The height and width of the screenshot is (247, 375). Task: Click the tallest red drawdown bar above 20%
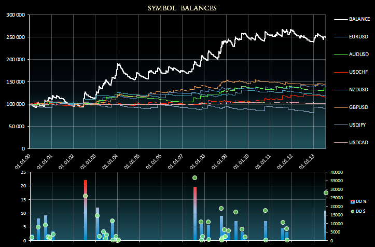(86, 210)
